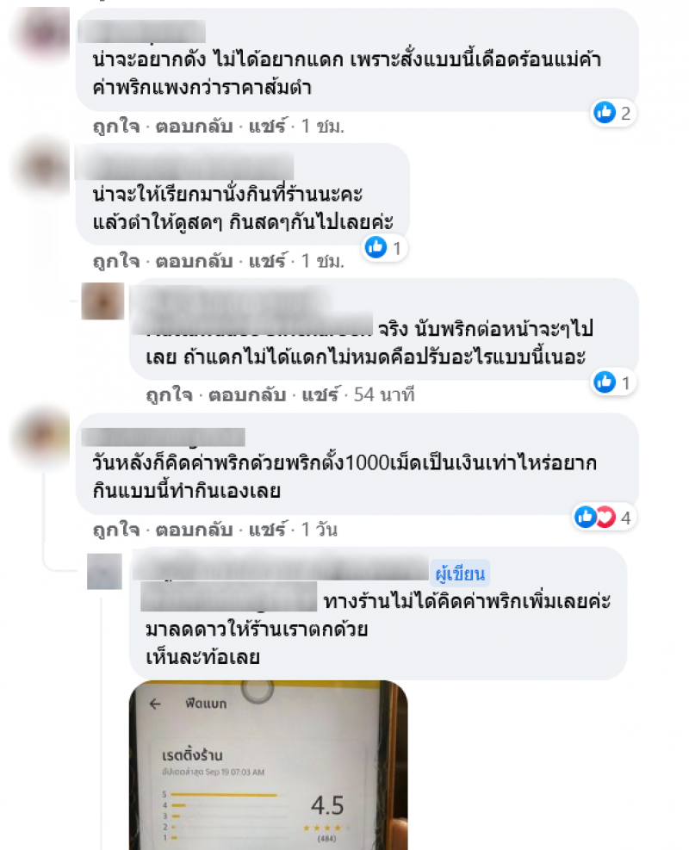This screenshot has height=850, width=689.
Task: Click the like count on the ร้าน comment
Action: tap(397, 248)
